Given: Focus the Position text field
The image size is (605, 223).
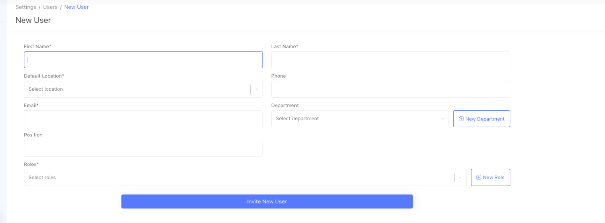Looking at the screenshot, I should click(143, 148).
